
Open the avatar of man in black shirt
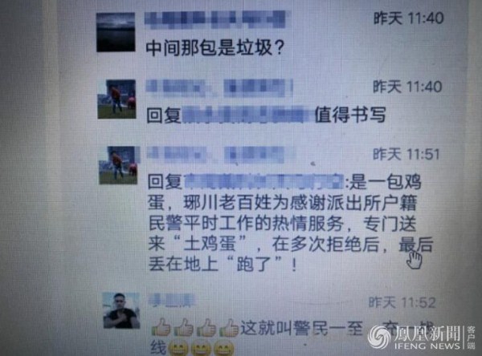coord(121,310)
